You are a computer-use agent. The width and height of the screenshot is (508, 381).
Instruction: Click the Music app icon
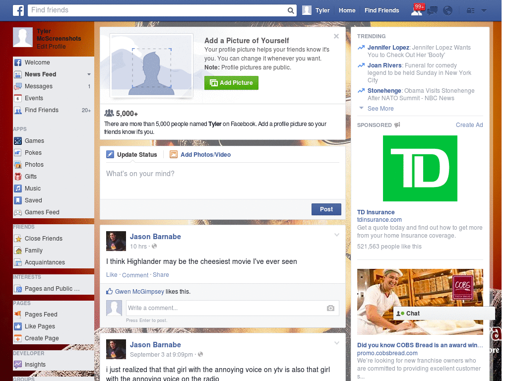click(18, 189)
